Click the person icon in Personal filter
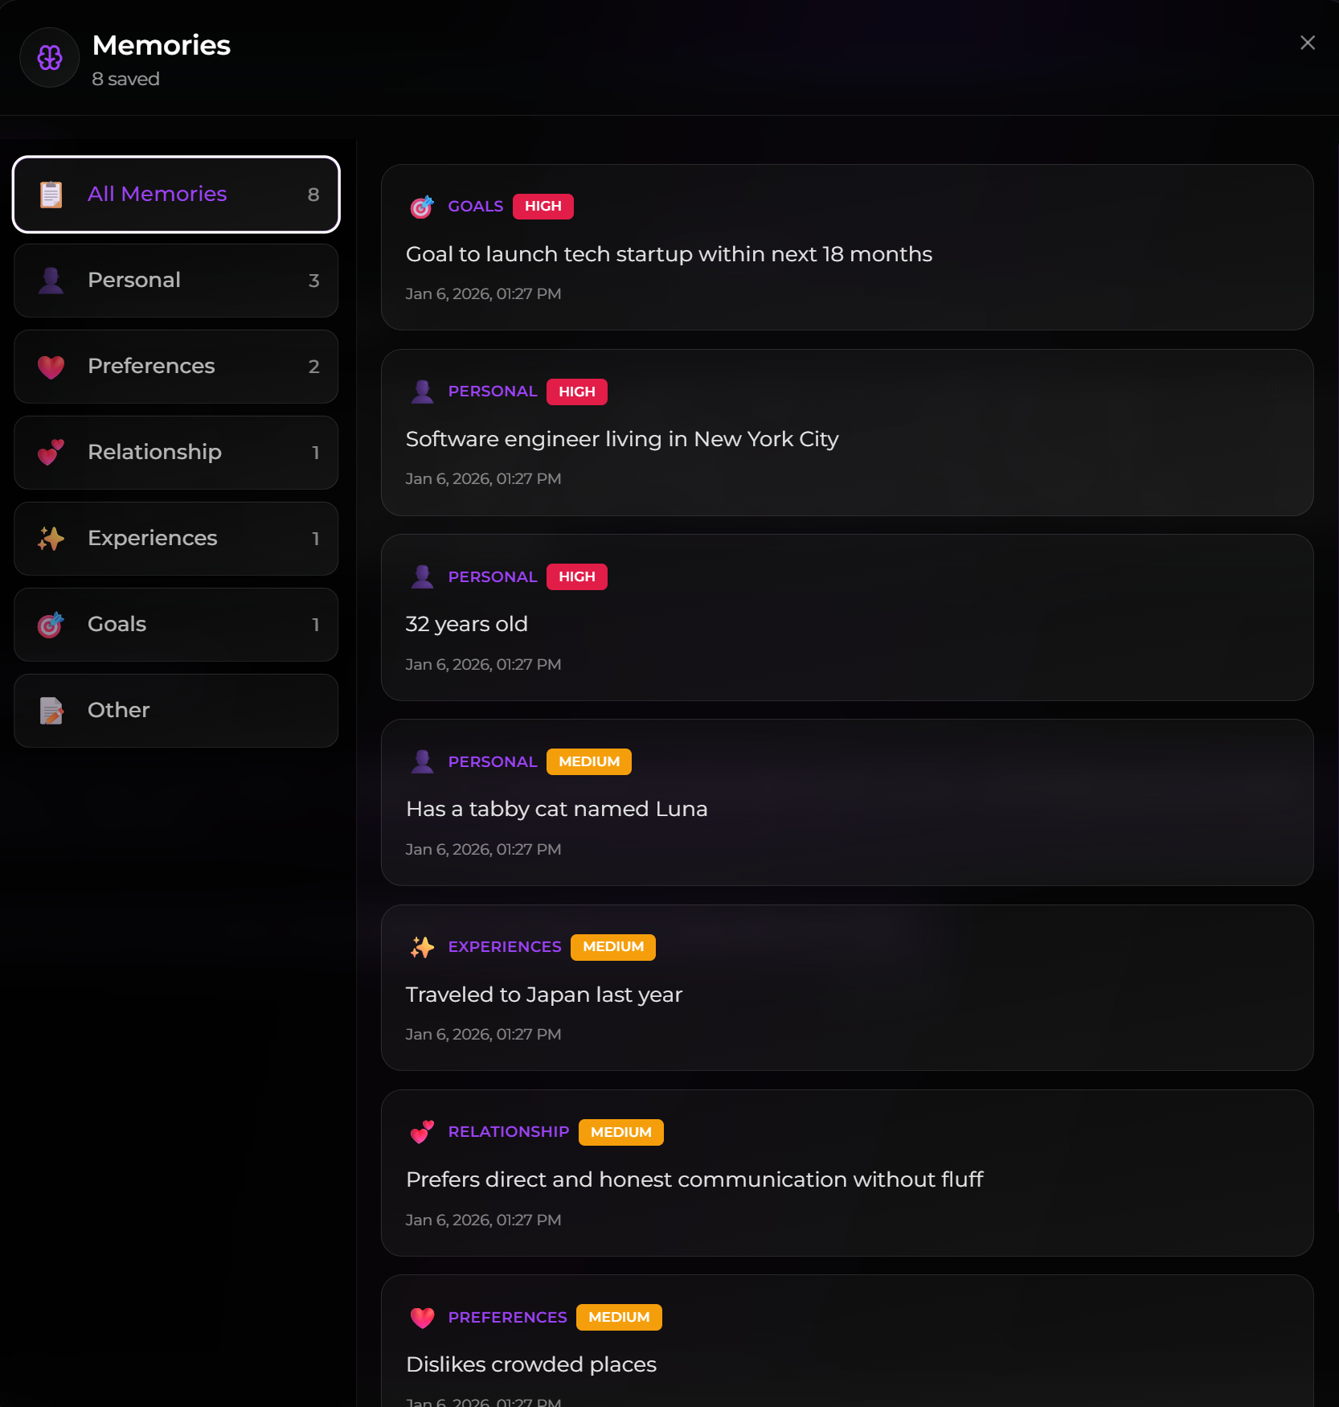 point(51,281)
